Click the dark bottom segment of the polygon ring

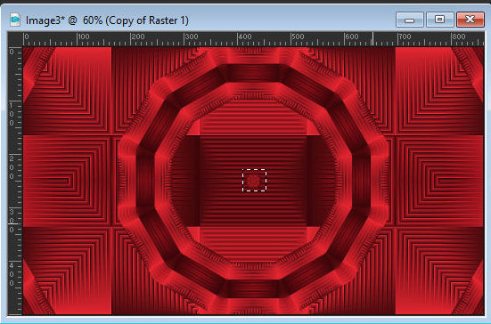tap(254, 288)
